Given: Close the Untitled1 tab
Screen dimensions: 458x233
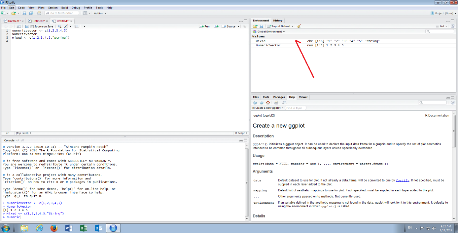Looking at the screenshot, I should point(23,21).
